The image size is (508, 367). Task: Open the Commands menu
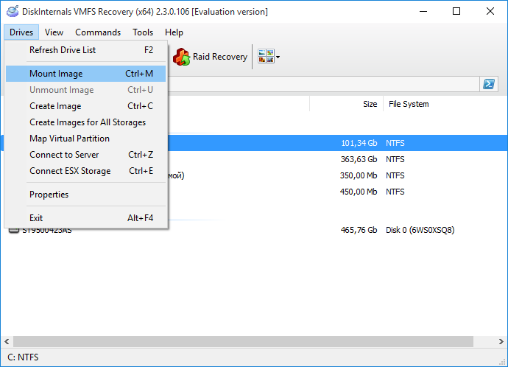point(98,32)
